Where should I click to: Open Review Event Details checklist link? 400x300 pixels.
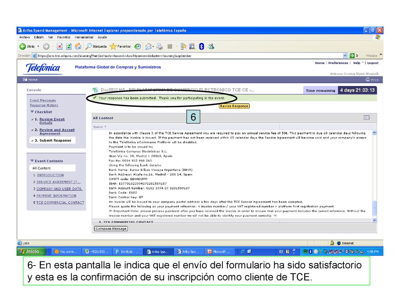[52, 121]
